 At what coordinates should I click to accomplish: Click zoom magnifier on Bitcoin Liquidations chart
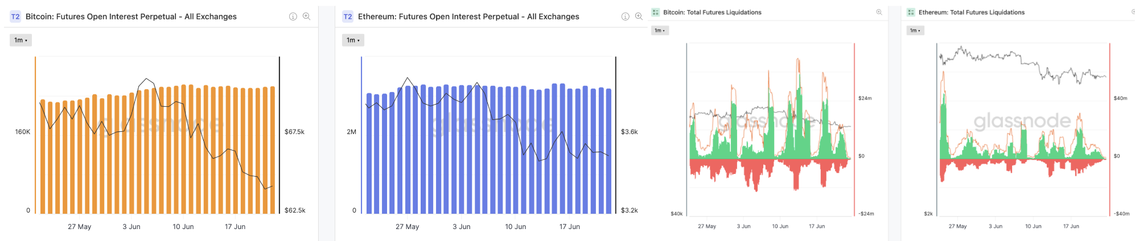[x=879, y=12]
